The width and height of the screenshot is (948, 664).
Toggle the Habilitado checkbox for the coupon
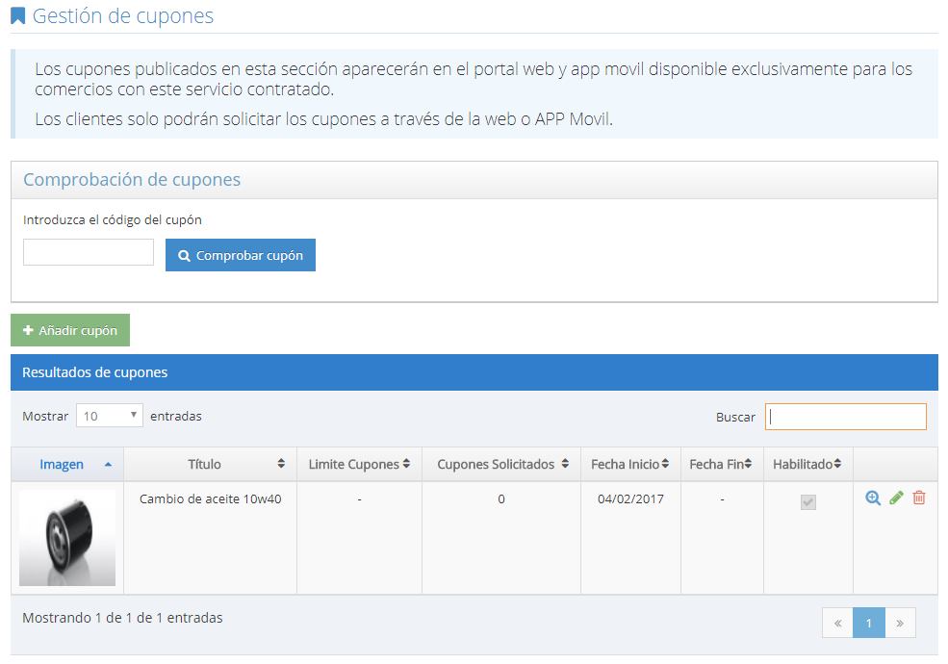tap(808, 502)
